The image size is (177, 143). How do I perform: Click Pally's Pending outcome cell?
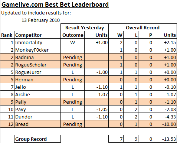(x=73, y=102)
